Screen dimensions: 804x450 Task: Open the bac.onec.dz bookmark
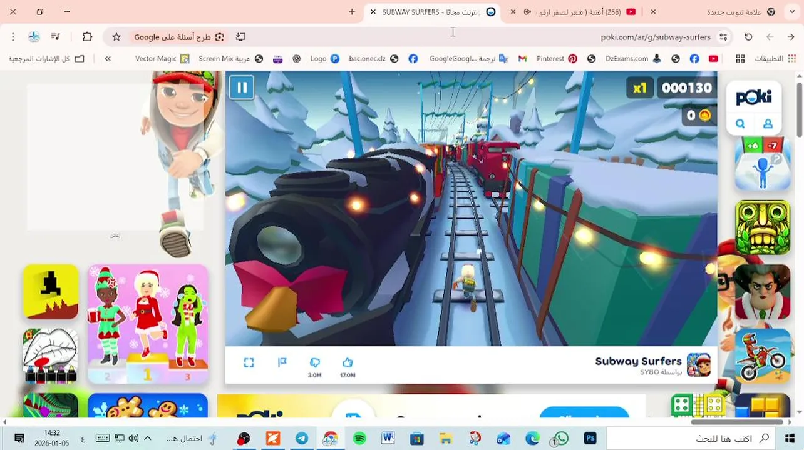(x=374, y=58)
